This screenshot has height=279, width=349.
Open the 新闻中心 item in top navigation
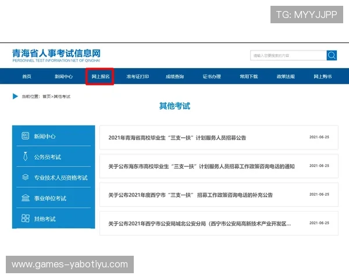[63, 77]
